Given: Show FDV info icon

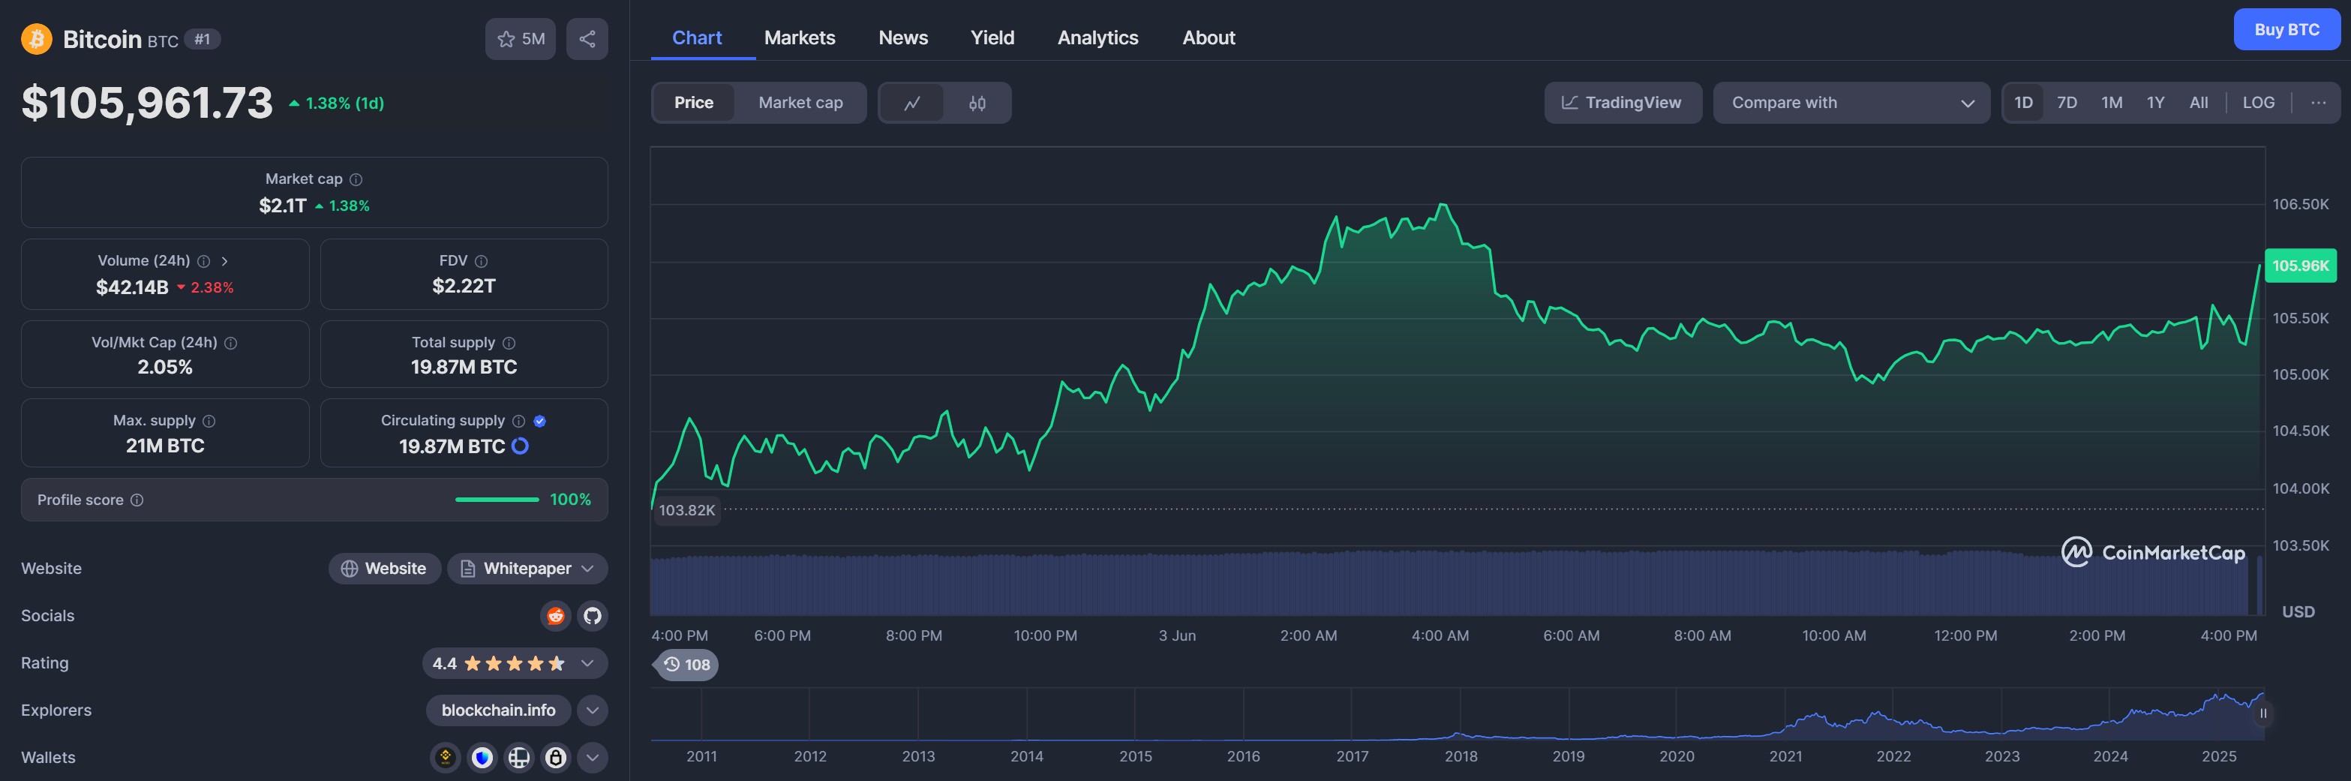Looking at the screenshot, I should point(481,261).
